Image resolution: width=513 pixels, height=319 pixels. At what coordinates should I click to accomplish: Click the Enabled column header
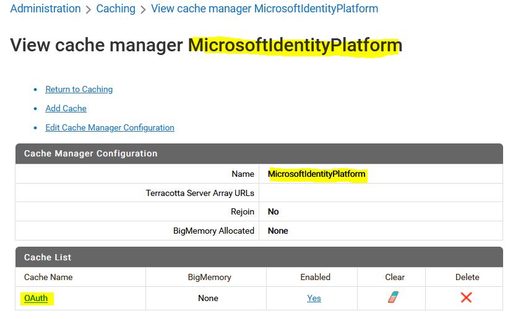click(x=316, y=277)
